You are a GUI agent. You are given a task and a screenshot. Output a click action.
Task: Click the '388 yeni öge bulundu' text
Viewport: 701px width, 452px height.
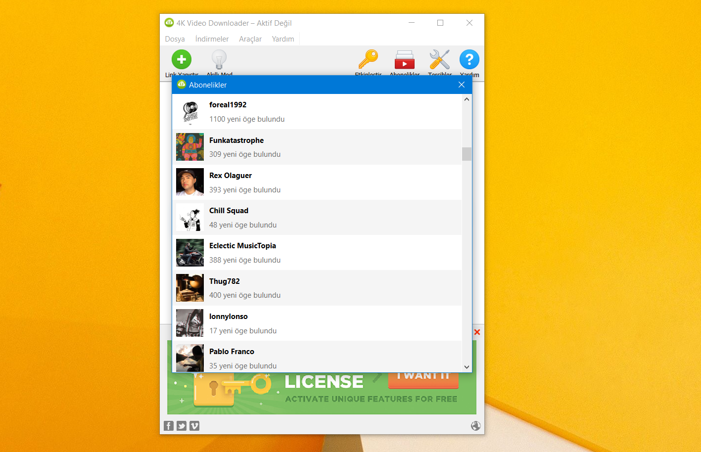[x=245, y=260]
